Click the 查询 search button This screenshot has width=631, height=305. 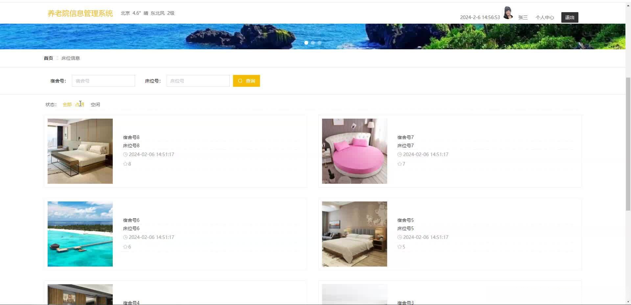[x=246, y=81]
